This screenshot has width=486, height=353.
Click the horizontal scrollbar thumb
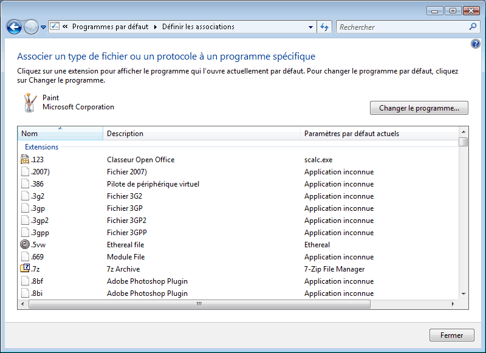[199, 304]
